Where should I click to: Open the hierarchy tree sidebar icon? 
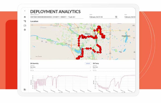coord(25,21)
